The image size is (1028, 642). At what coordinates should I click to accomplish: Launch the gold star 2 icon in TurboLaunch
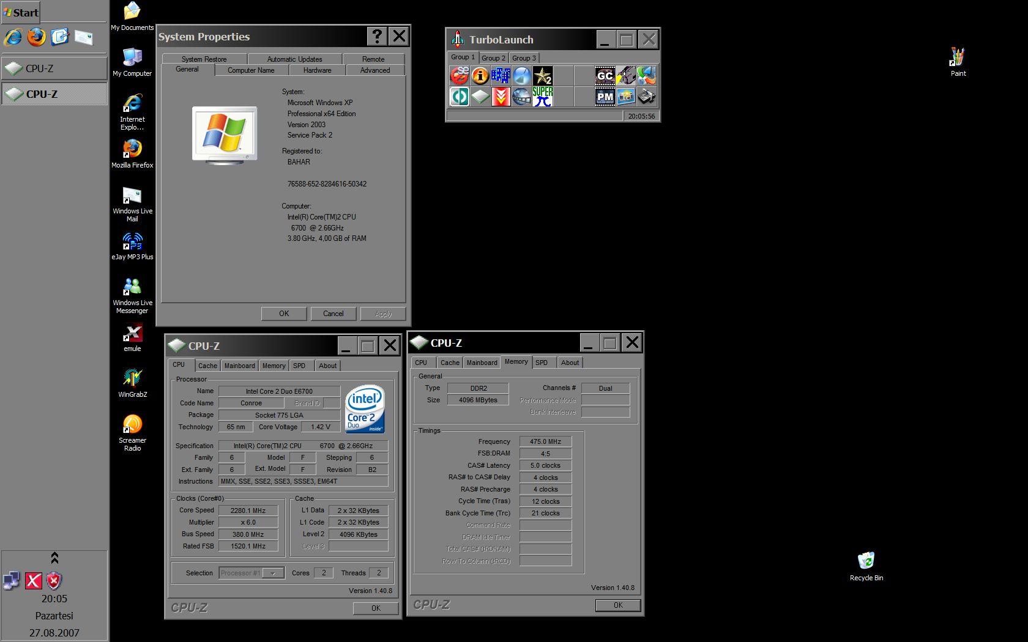pos(543,76)
